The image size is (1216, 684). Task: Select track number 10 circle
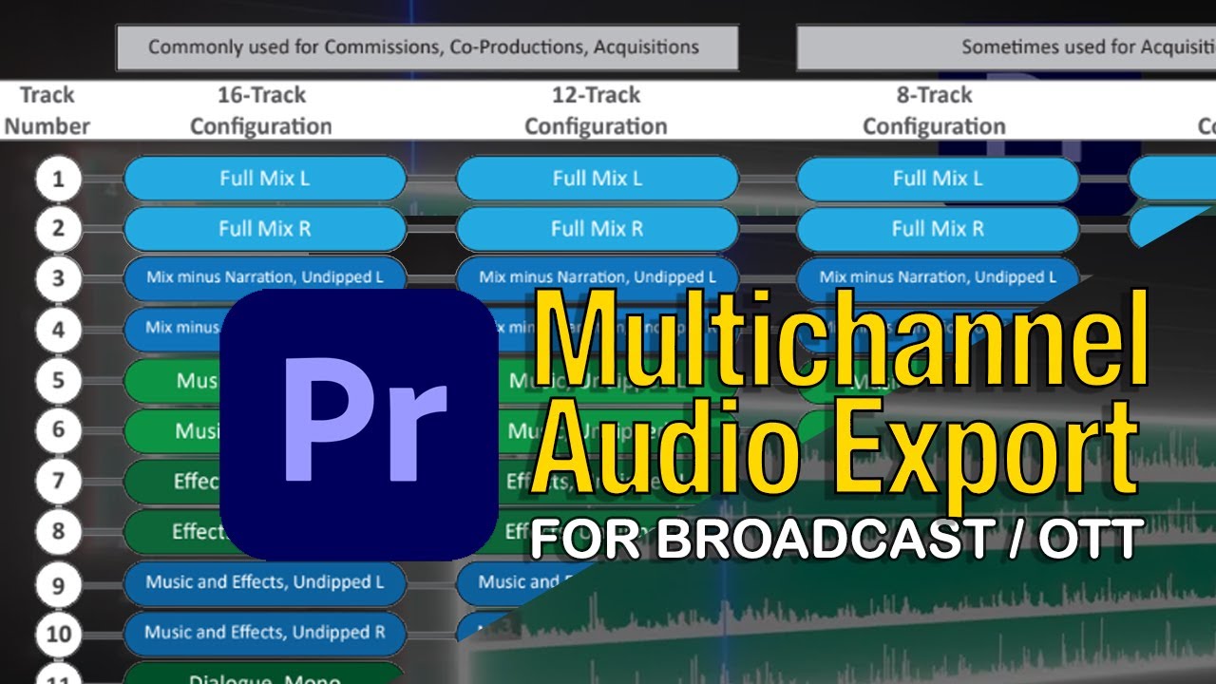point(59,634)
